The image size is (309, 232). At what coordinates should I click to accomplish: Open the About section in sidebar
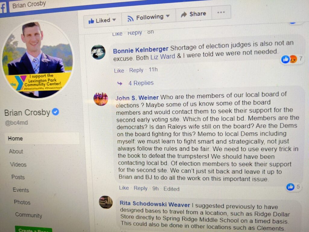click(x=16, y=151)
